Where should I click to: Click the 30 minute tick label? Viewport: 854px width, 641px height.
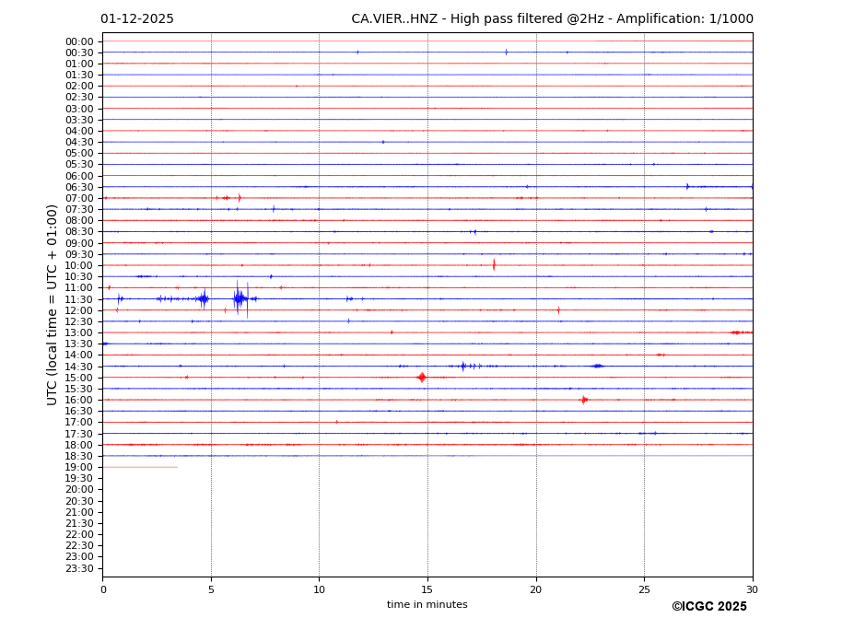752,589
